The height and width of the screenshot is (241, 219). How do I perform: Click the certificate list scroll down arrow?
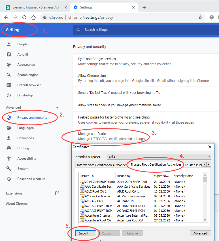[205, 220]
